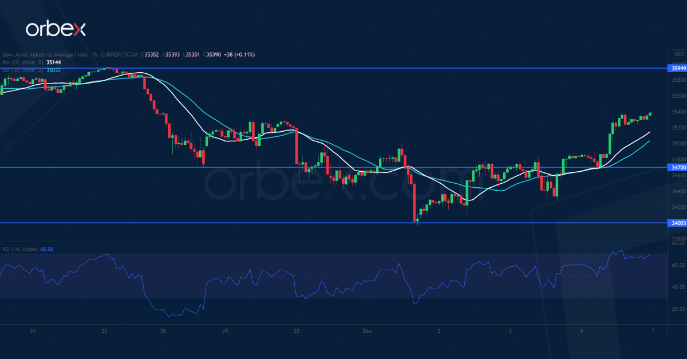The height and width of the screenshot is (359, 687).
Task: Click the low value L35351
Action: click(192, 54)
